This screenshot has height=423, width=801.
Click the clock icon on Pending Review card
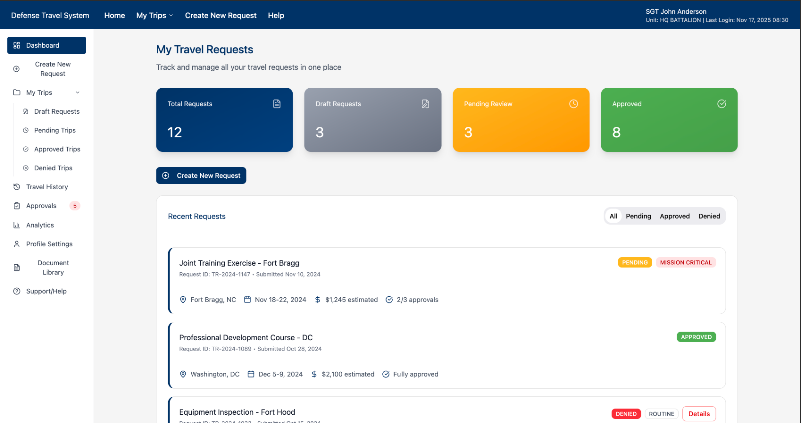pos(574,104)
